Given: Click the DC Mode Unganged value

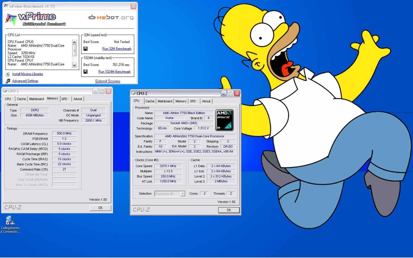Looking at the screenshot, I should click(93, 115).
